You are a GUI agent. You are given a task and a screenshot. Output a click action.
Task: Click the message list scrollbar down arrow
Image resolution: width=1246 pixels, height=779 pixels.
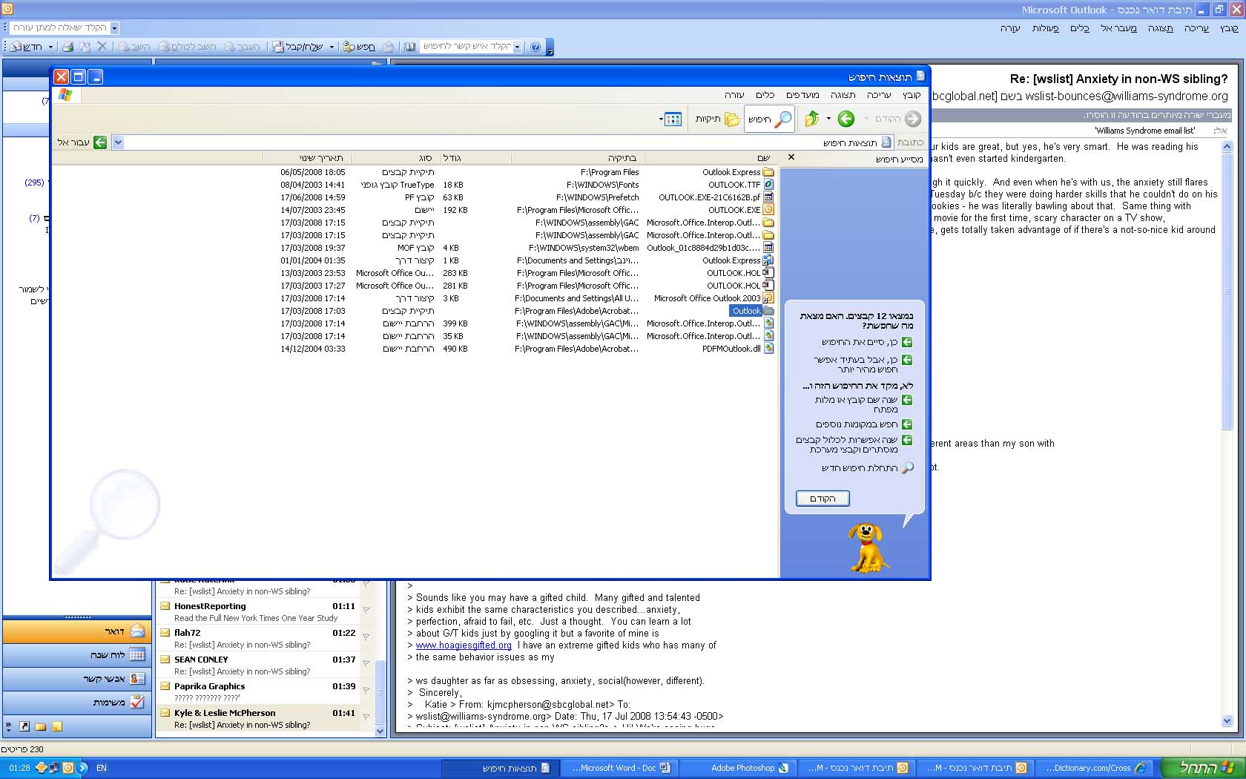pyautogui.click(x=380, y=731)
